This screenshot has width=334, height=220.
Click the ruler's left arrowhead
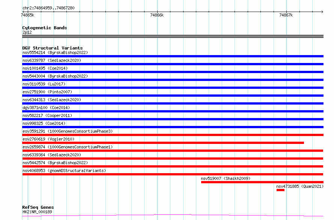tap(23, 12)
